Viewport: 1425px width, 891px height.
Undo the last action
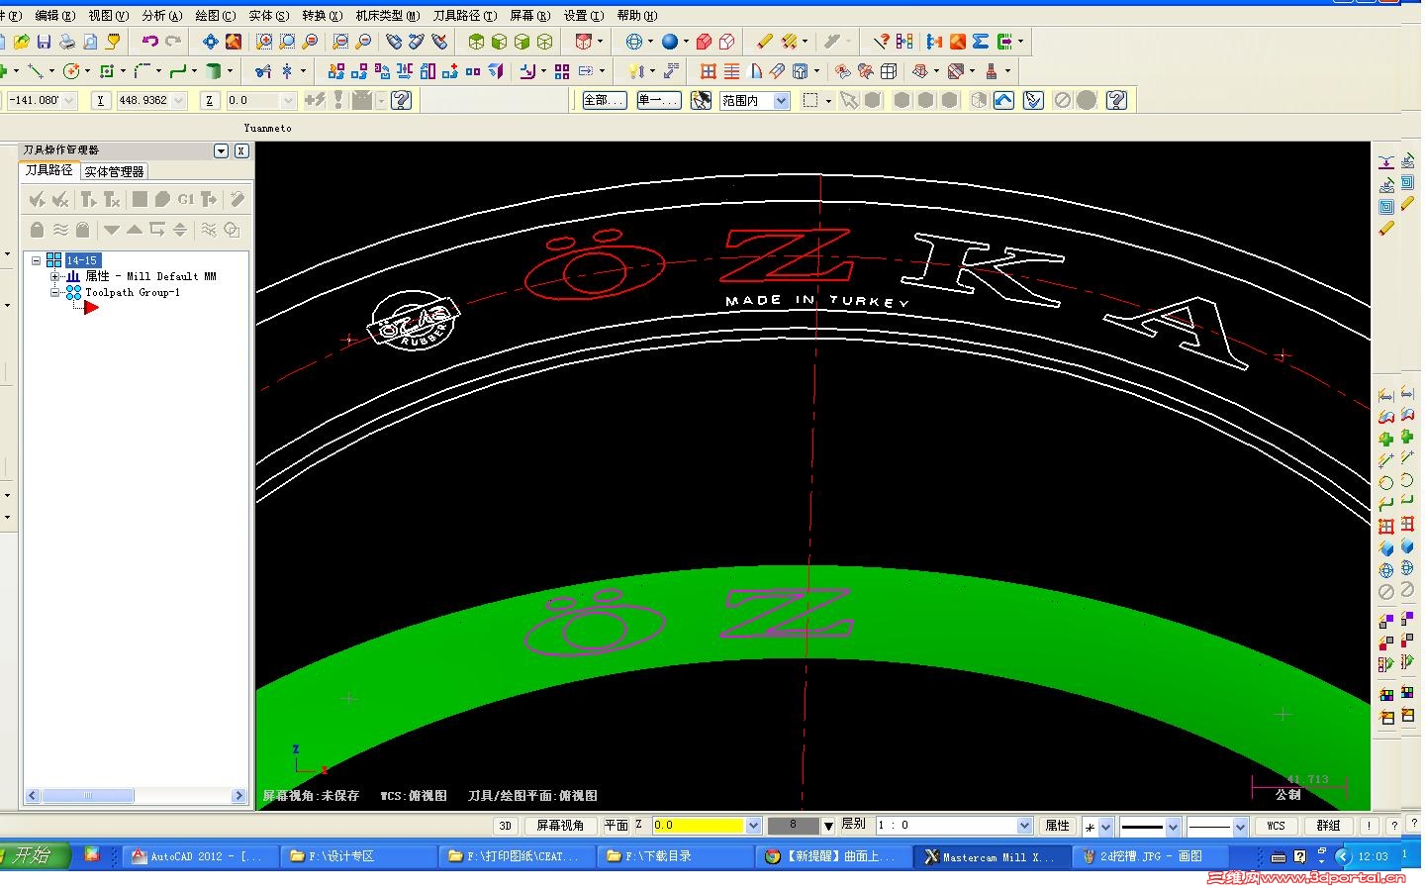[x=150, y=42]
